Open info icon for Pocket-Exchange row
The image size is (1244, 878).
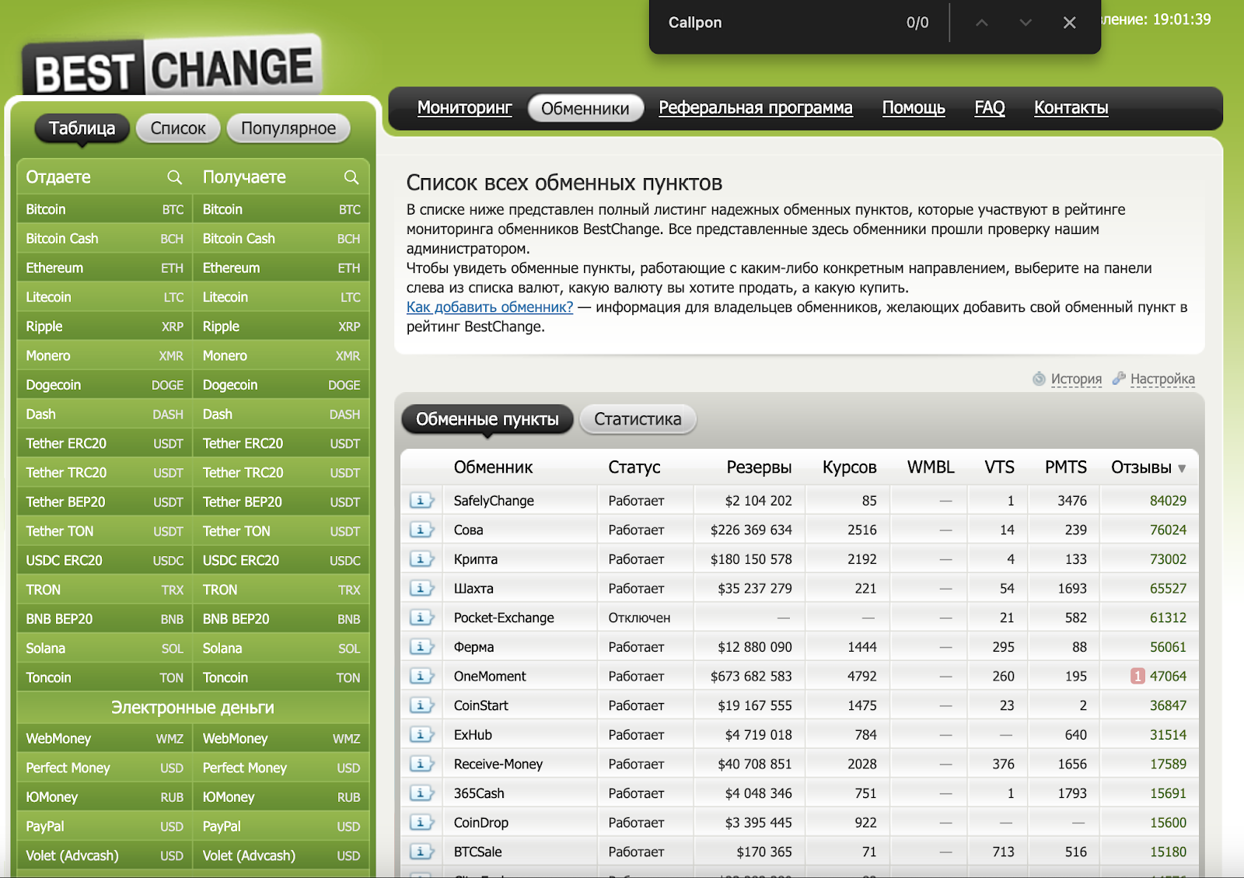pyautogui.click(x=421, y=617)
